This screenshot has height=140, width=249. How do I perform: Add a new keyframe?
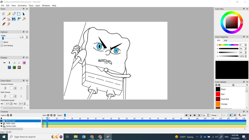(x=48, y=115)
